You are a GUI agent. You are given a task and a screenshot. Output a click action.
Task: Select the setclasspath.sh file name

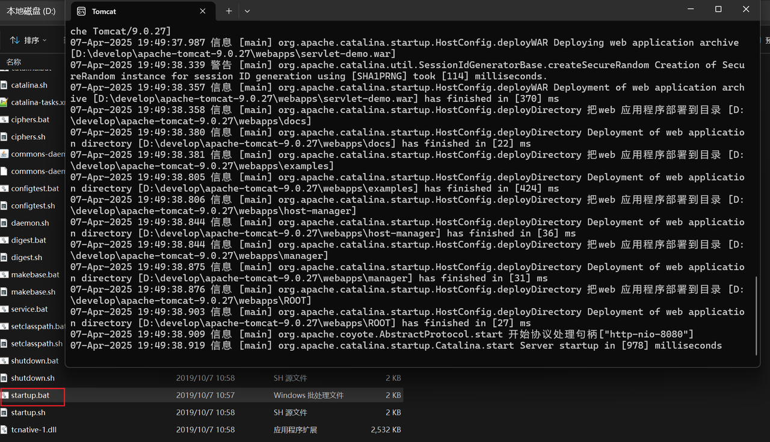(x=37, y=344)
